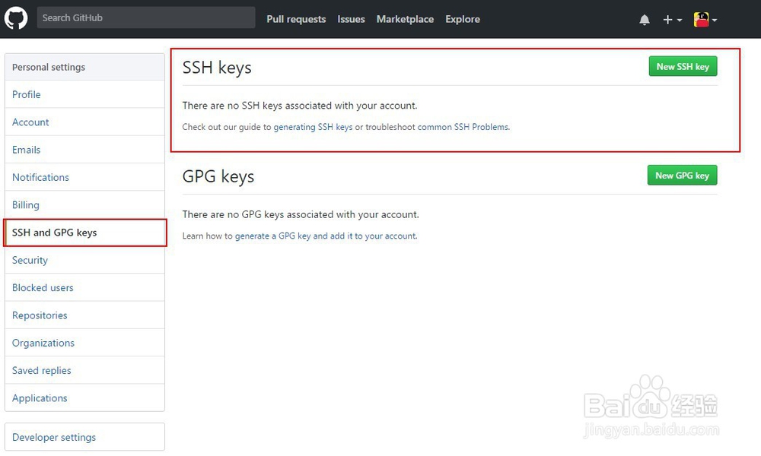Open Pull requests in top navigation

click(296, 19)
